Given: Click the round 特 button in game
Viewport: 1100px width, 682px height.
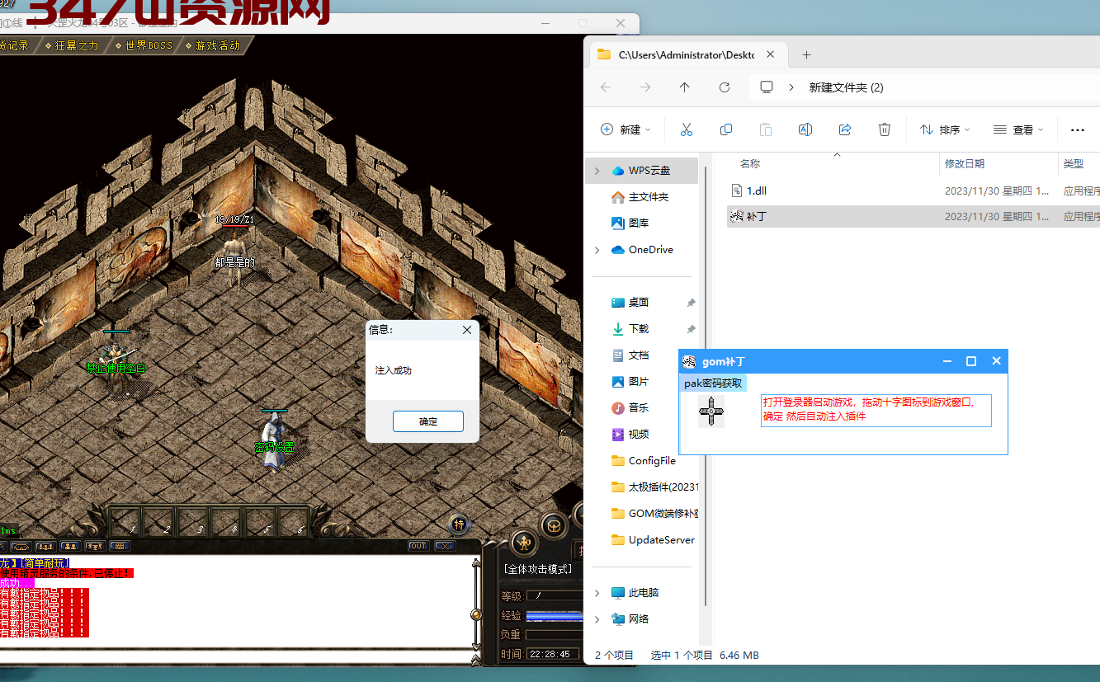Looking at the screenshot, I should pos(460,523).
